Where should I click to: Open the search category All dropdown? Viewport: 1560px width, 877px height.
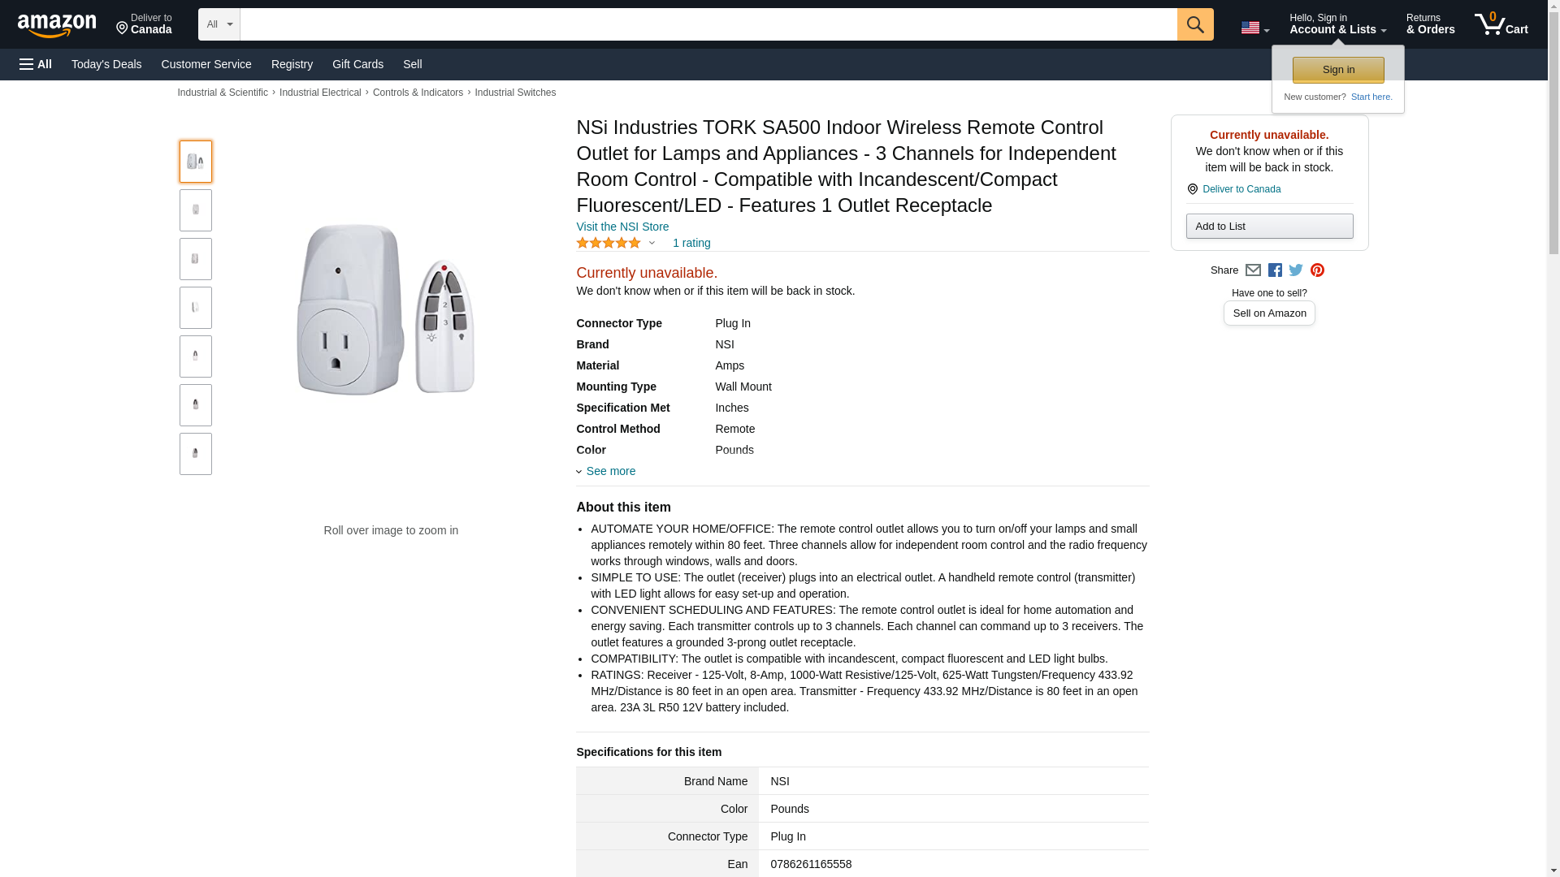tap(219, 24)
